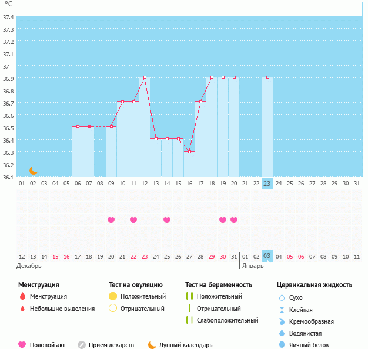Click the red drop icon beside Менструация
Viewport: 368px width, 349px height.
click(22, 296)
